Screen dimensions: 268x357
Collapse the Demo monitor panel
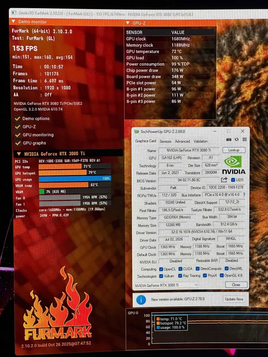click(x=13, y=21)
